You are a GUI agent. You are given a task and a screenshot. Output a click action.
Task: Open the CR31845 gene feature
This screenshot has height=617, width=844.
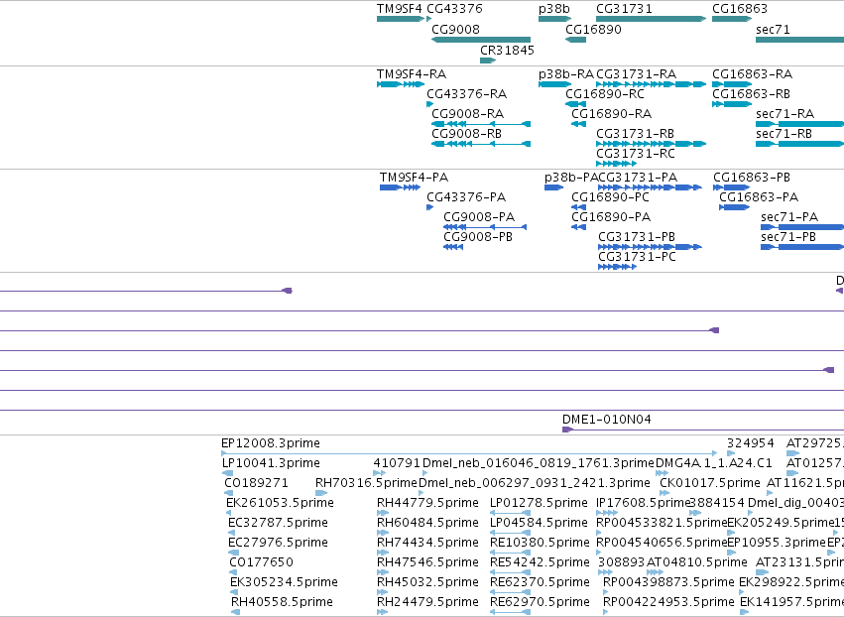[x=488, y=61]
